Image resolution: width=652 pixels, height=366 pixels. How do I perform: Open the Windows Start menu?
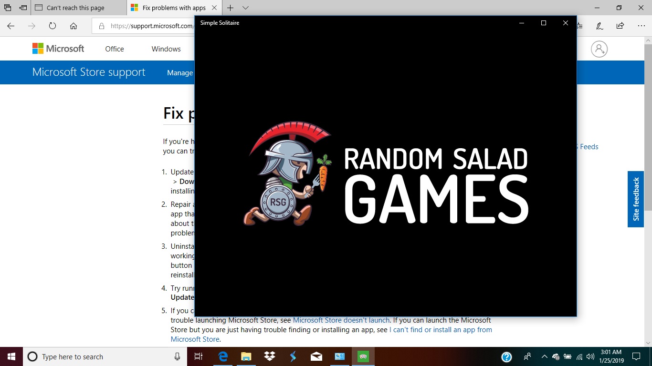(11, 356)
